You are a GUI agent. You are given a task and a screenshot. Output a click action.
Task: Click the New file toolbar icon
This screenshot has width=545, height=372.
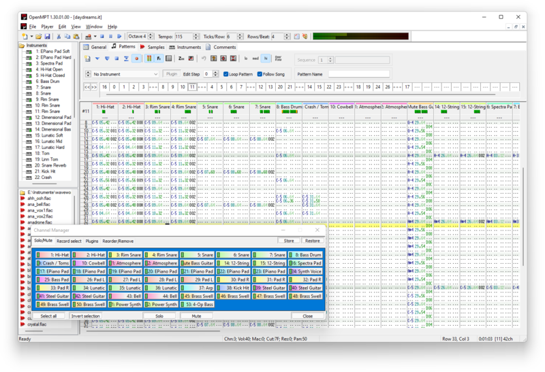pos(25,36)
